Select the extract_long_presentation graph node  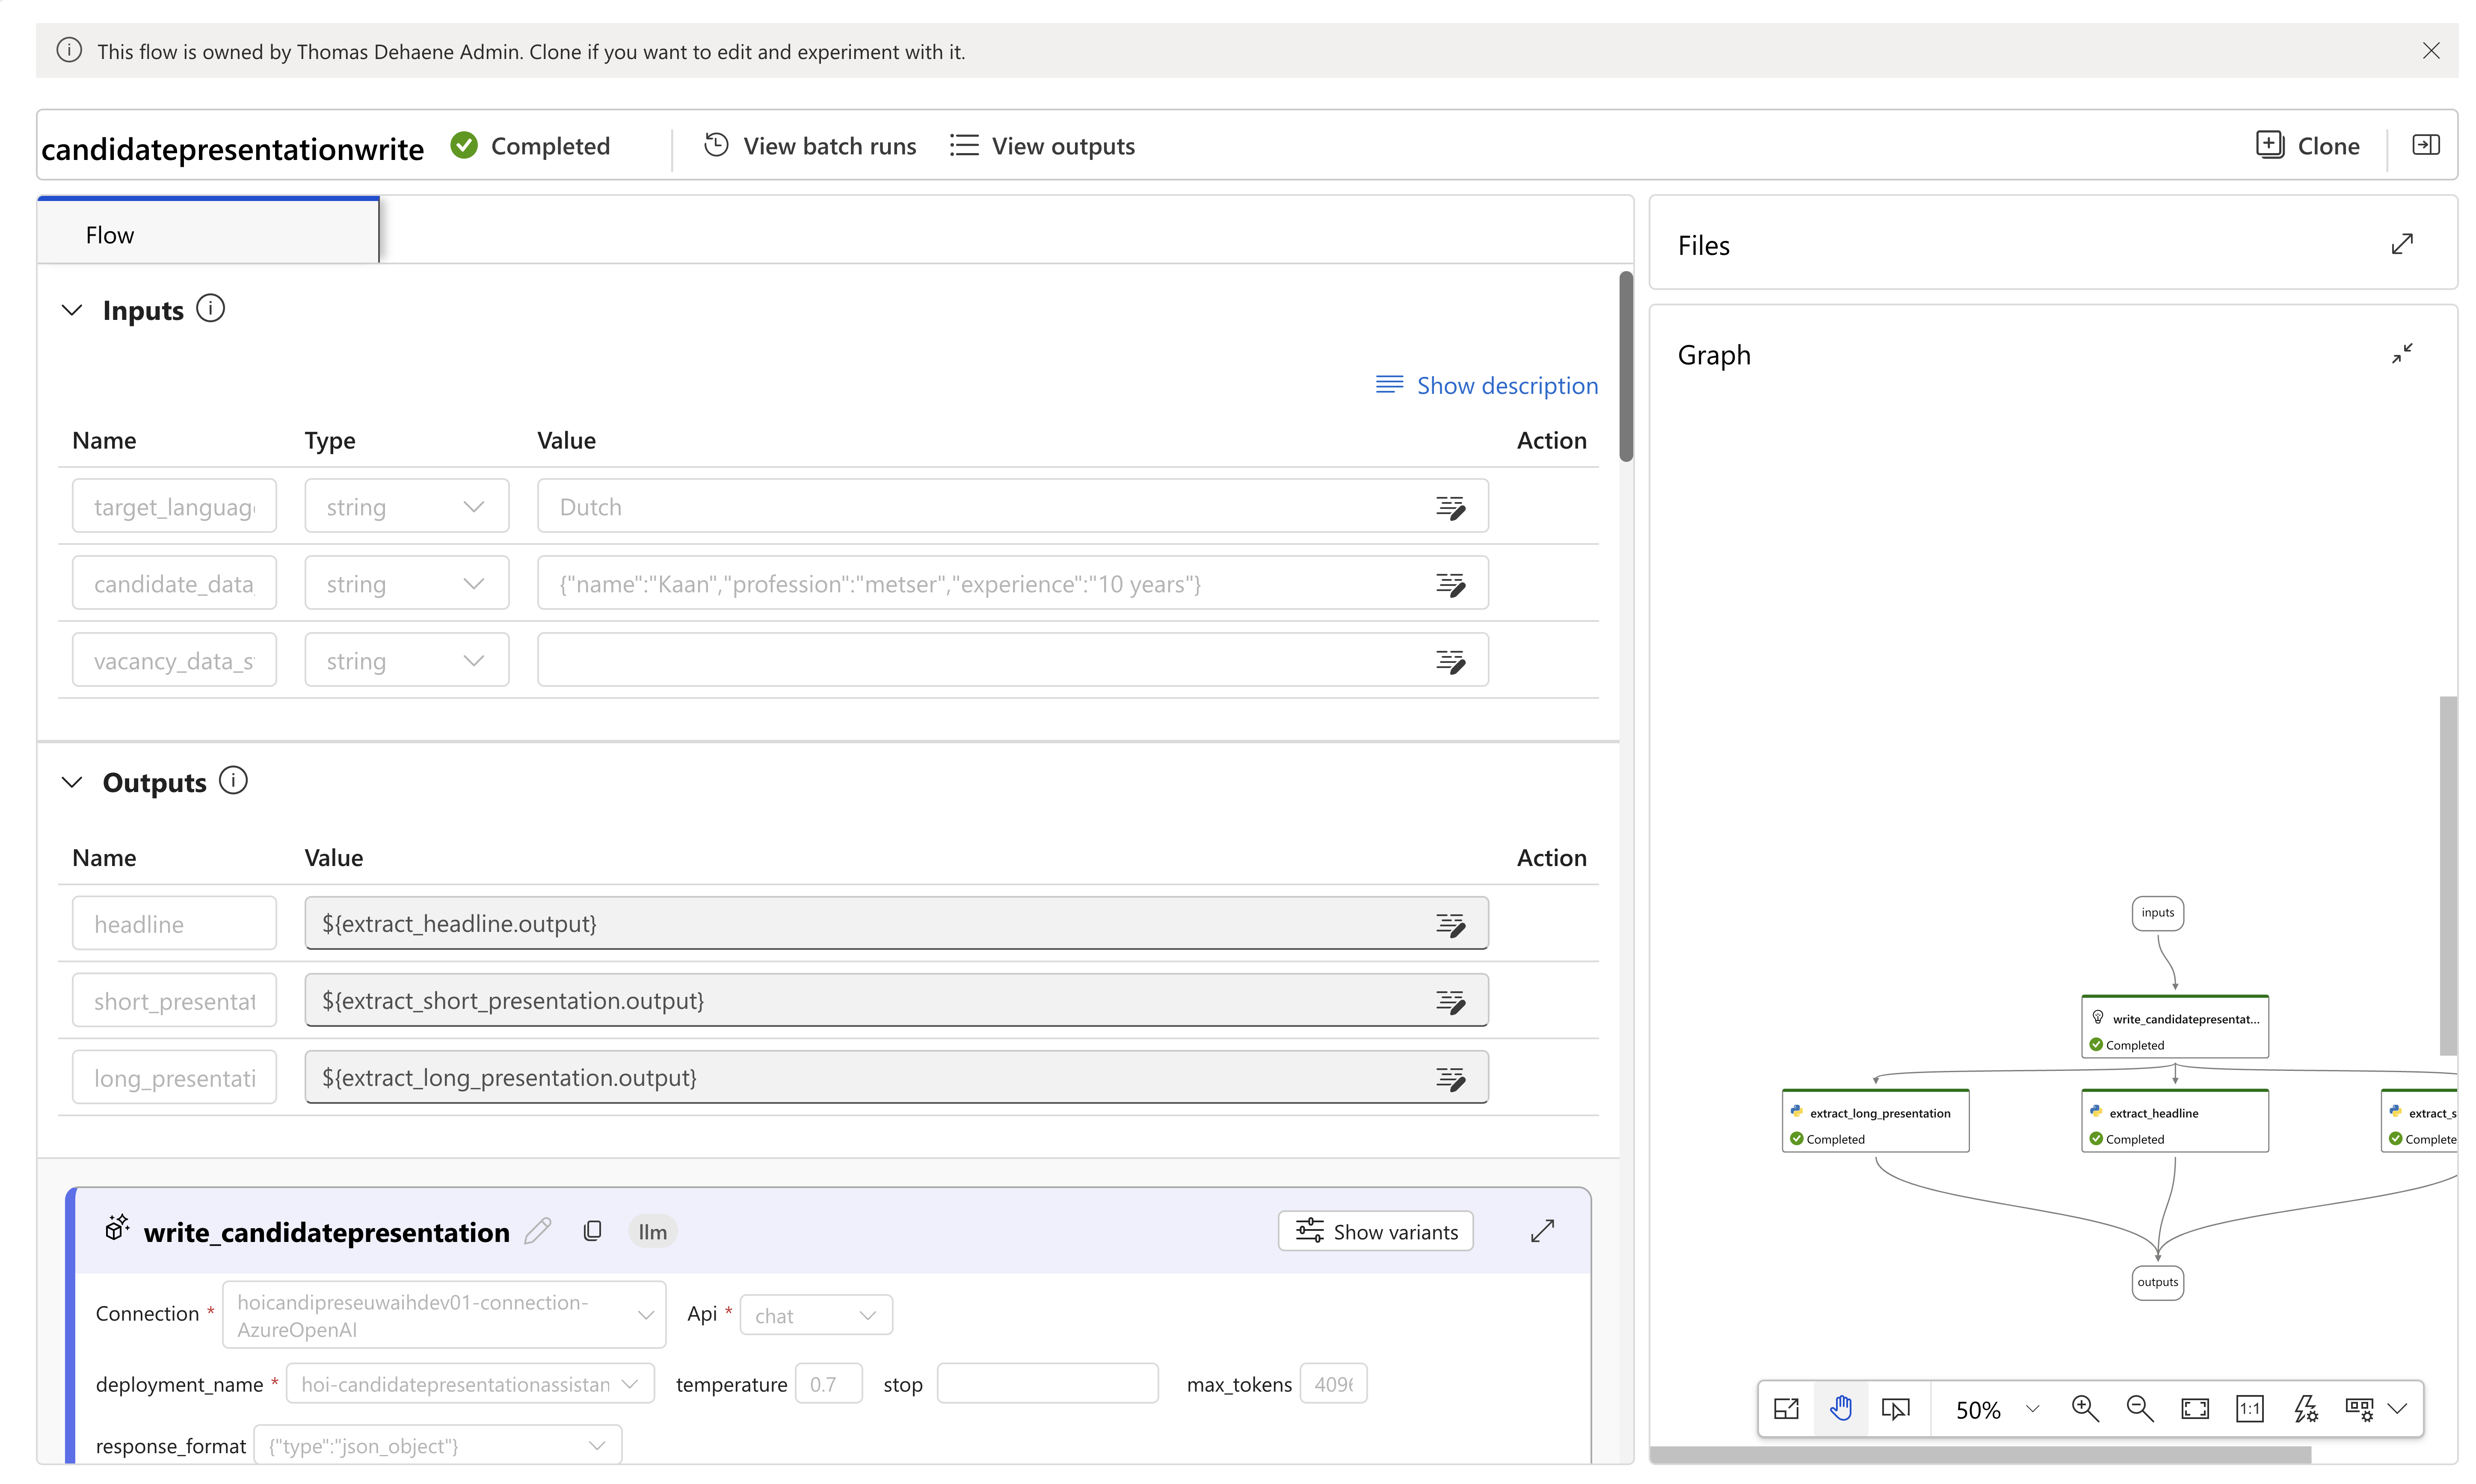[1876, 1121]
